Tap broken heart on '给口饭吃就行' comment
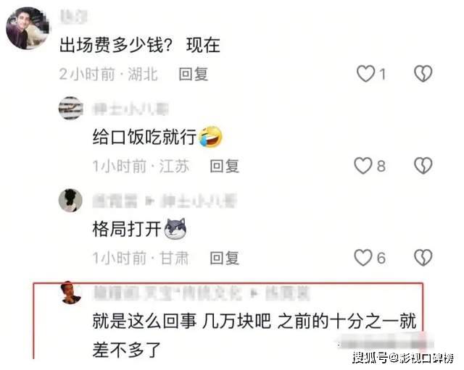Image resolution: width=464 pixels, height=370 pixels. click(x=423, y=166)
